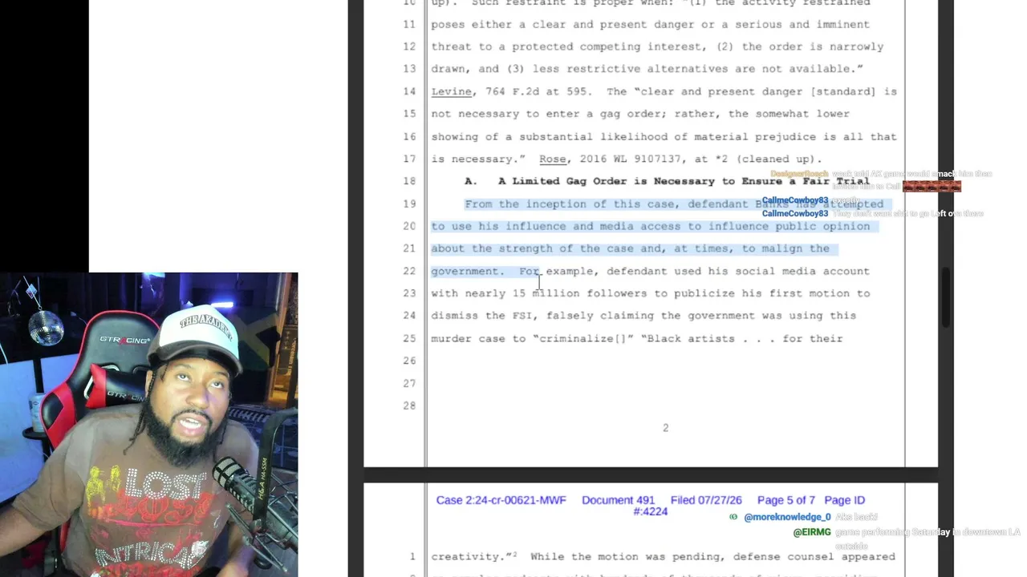The height and width of the screenshot is (577, 1027).
Task: Click line number 28 in the margin
Action: (x=409, y=406)
